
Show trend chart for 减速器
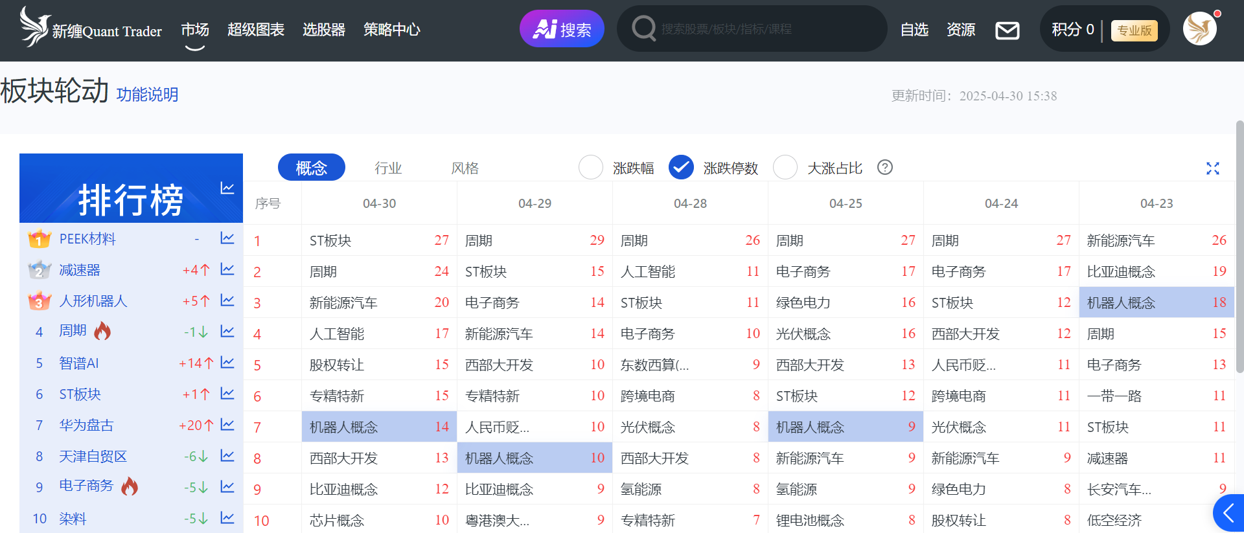pos(227,269)
